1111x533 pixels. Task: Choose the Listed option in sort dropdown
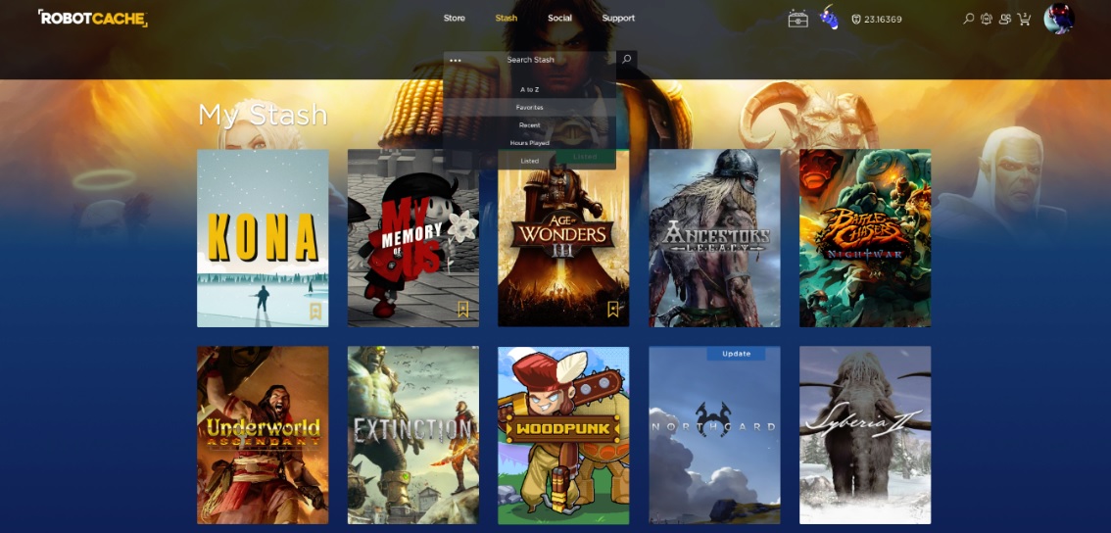[529, 161]
